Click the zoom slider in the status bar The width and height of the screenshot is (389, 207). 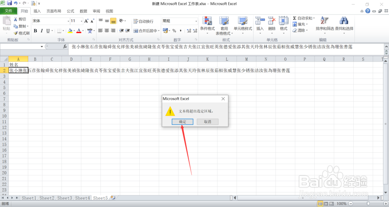coord(368,203)
